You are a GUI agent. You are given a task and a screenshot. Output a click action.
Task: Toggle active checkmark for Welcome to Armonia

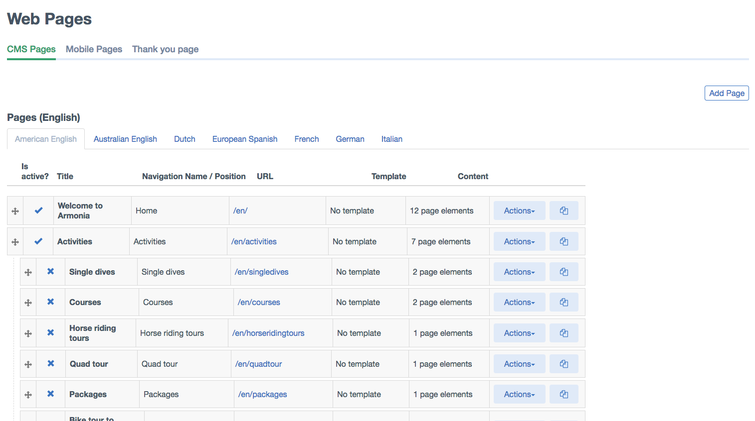tap(38, 210)
